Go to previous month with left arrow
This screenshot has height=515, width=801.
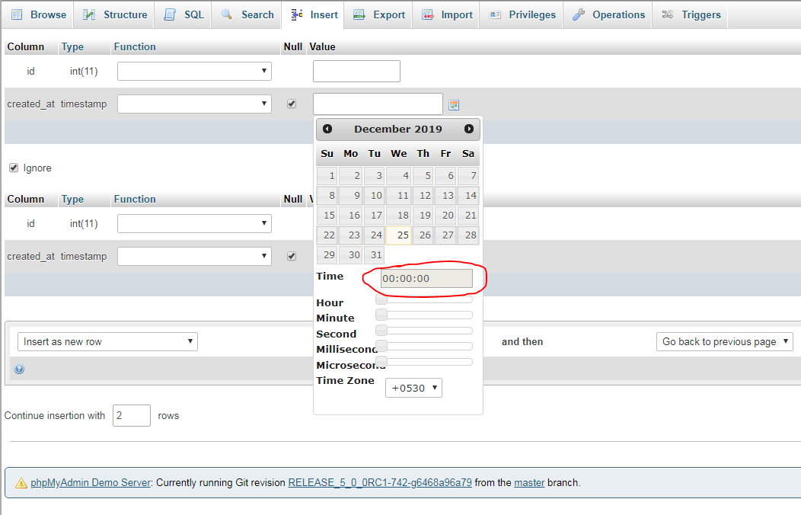coord(327,129)
